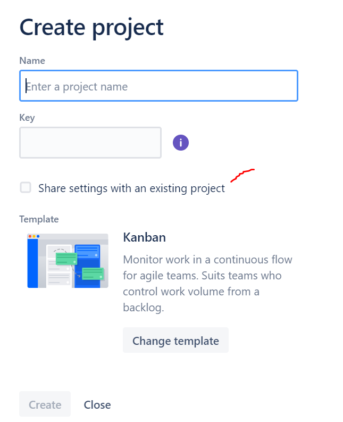
Task: Select the Kanban template illustration
Action: point(68,261)
